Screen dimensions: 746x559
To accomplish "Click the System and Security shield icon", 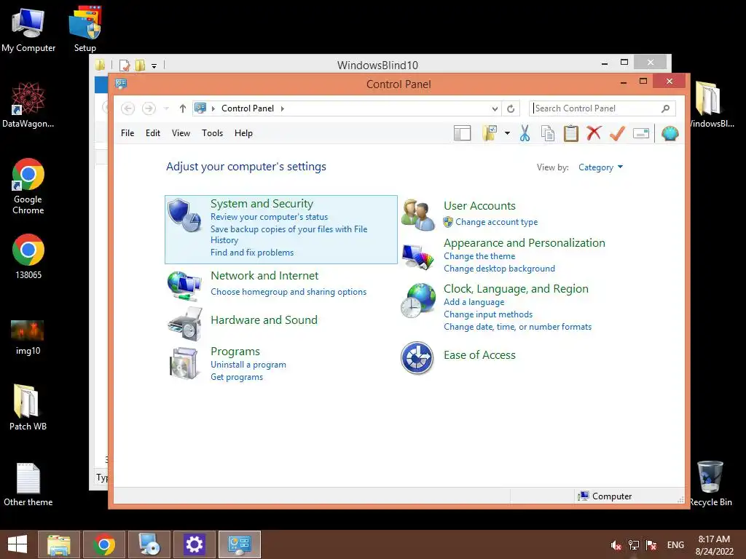I will click(x=184, y=215).
